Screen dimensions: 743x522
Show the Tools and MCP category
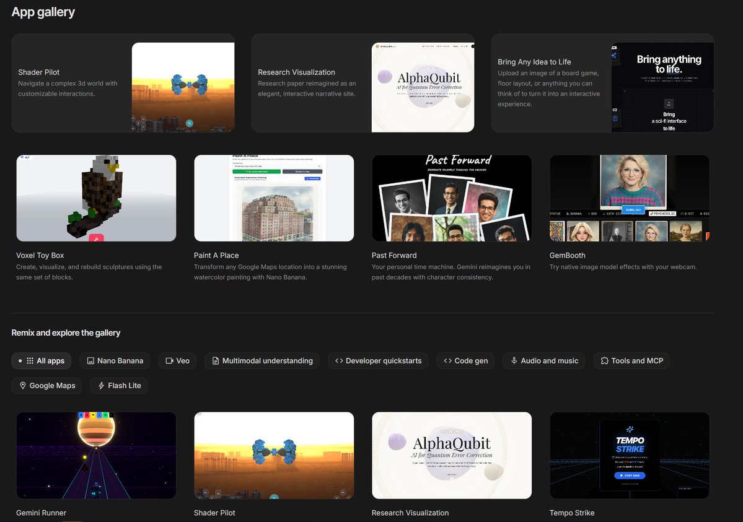coord(631,360)
